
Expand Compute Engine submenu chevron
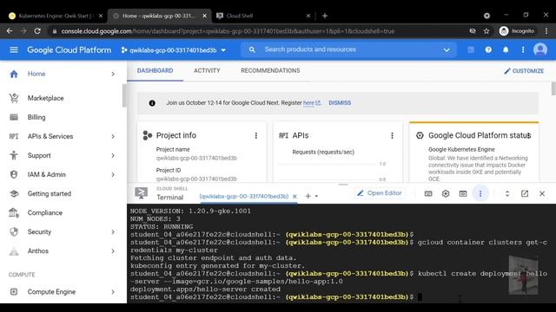(x=113, y=292)
